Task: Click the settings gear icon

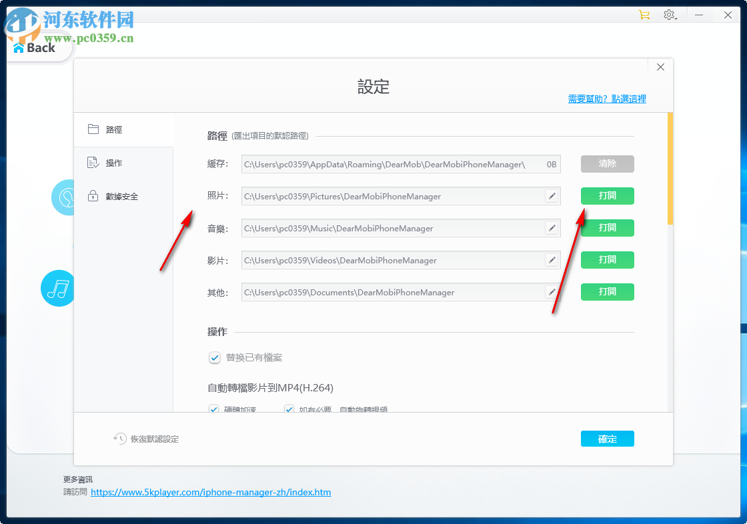Action: 669,14
